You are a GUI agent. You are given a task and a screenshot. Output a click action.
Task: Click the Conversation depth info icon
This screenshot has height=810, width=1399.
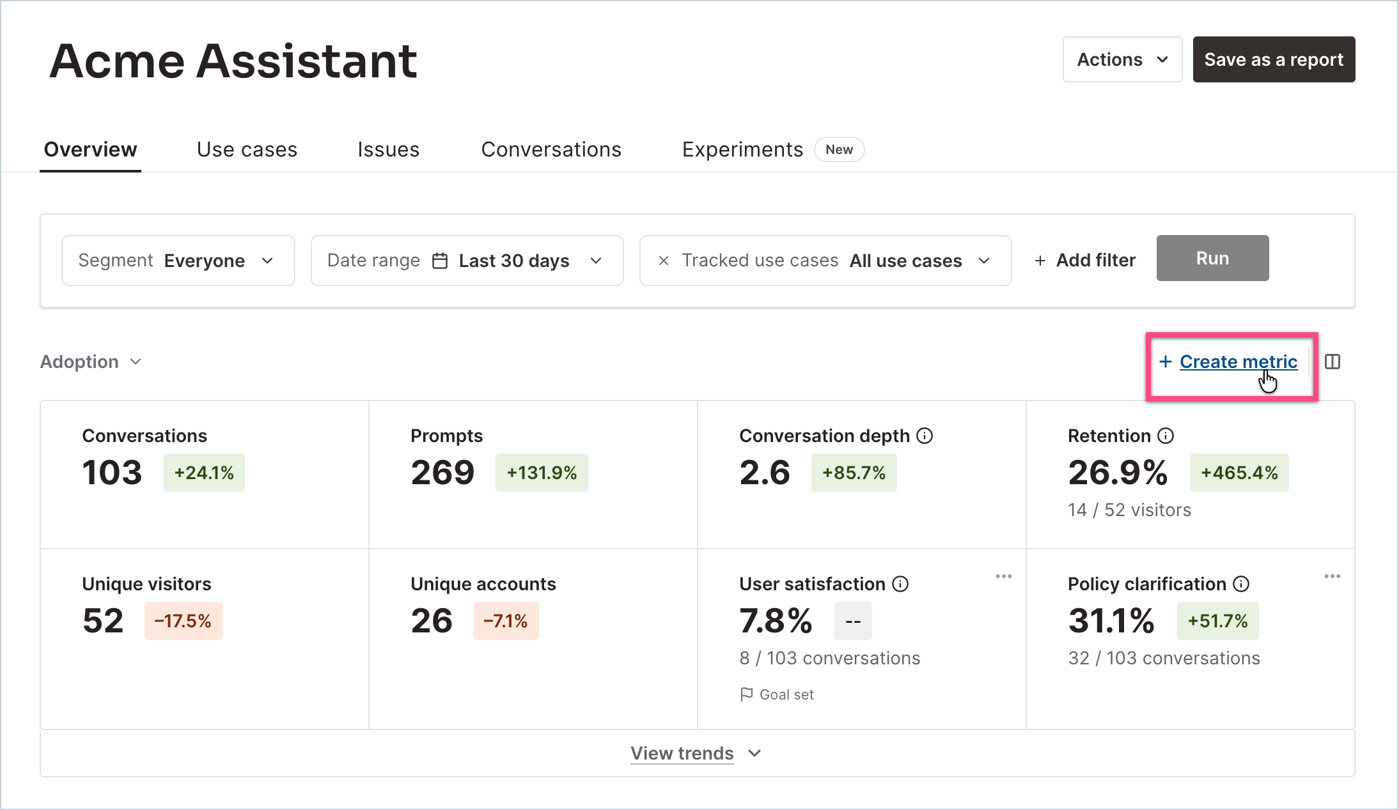[x=925, y=436]
